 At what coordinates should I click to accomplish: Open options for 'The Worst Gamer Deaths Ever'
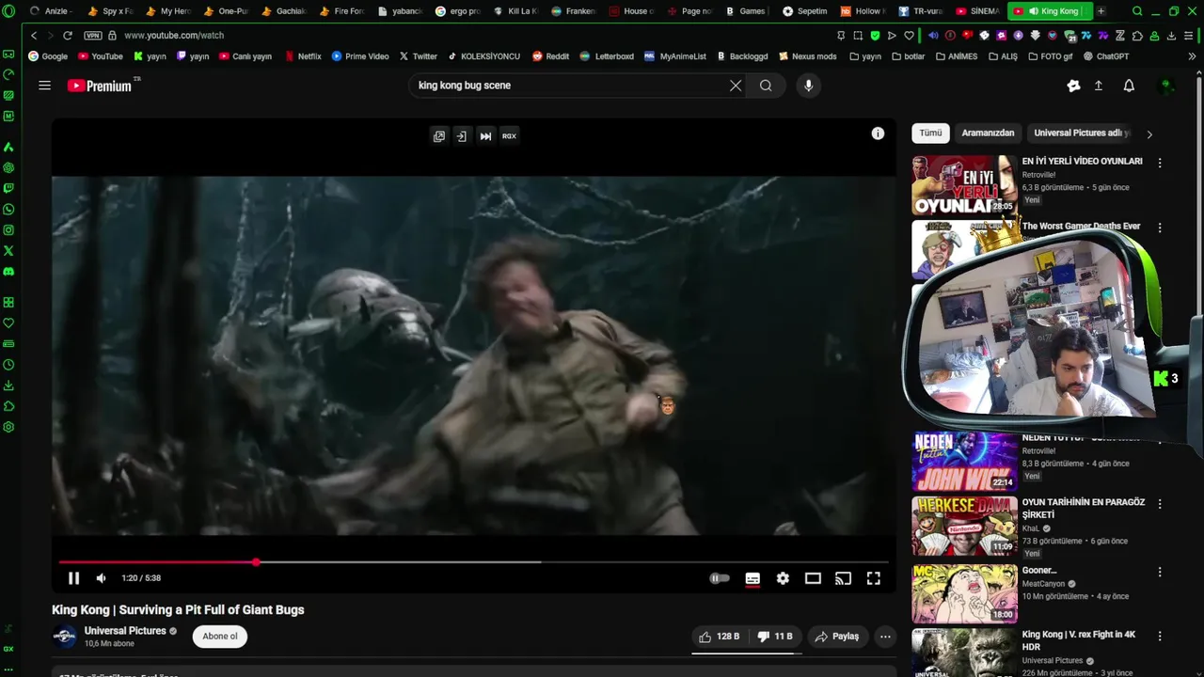[x=1160, y=228]
